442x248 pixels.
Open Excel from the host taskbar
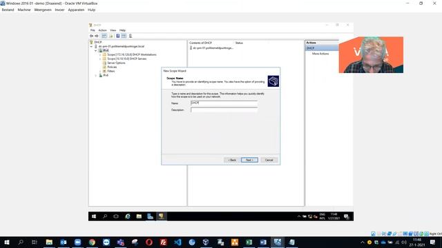(249, 242)
